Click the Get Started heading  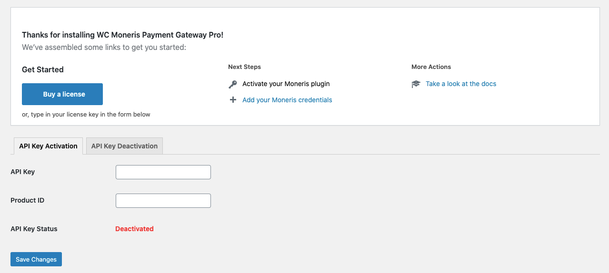tap(43, 69)
